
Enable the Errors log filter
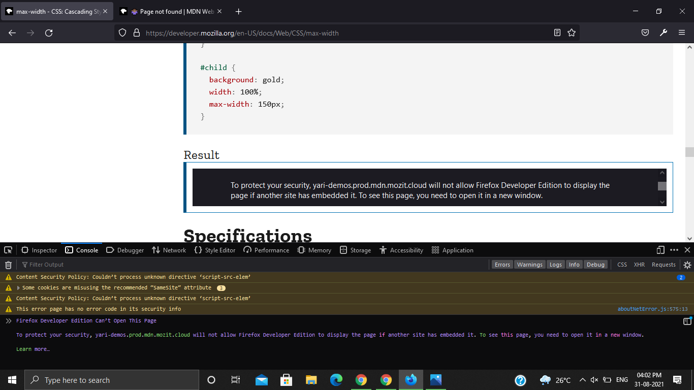click(x=502, y=264)
